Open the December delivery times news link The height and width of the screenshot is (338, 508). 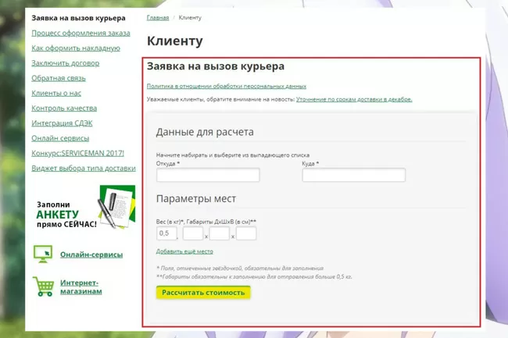coord(353,100)
